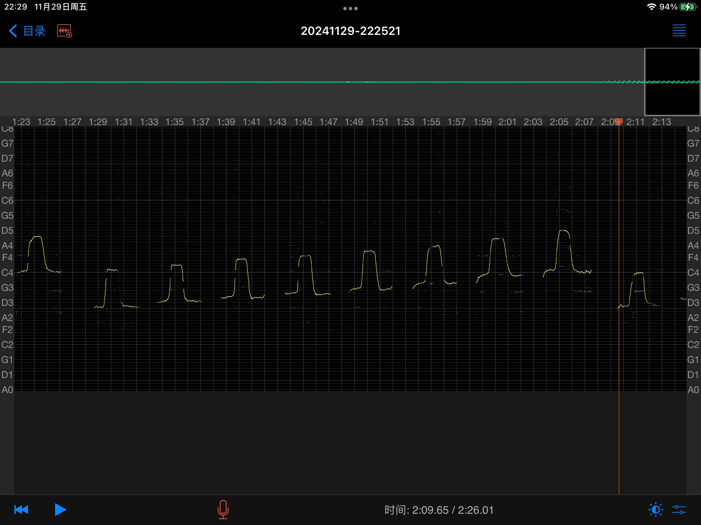
Task: Click the left C4 pitch label
Action: click(x=7, y=273)
